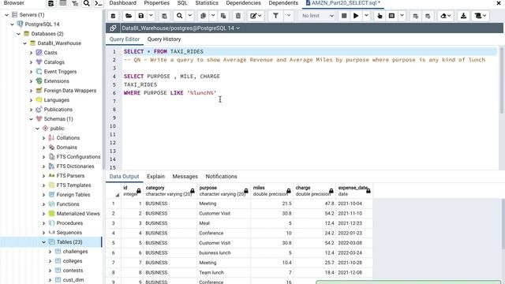Select the expense_date column header
505x284 pixels.
coord(354,191)
